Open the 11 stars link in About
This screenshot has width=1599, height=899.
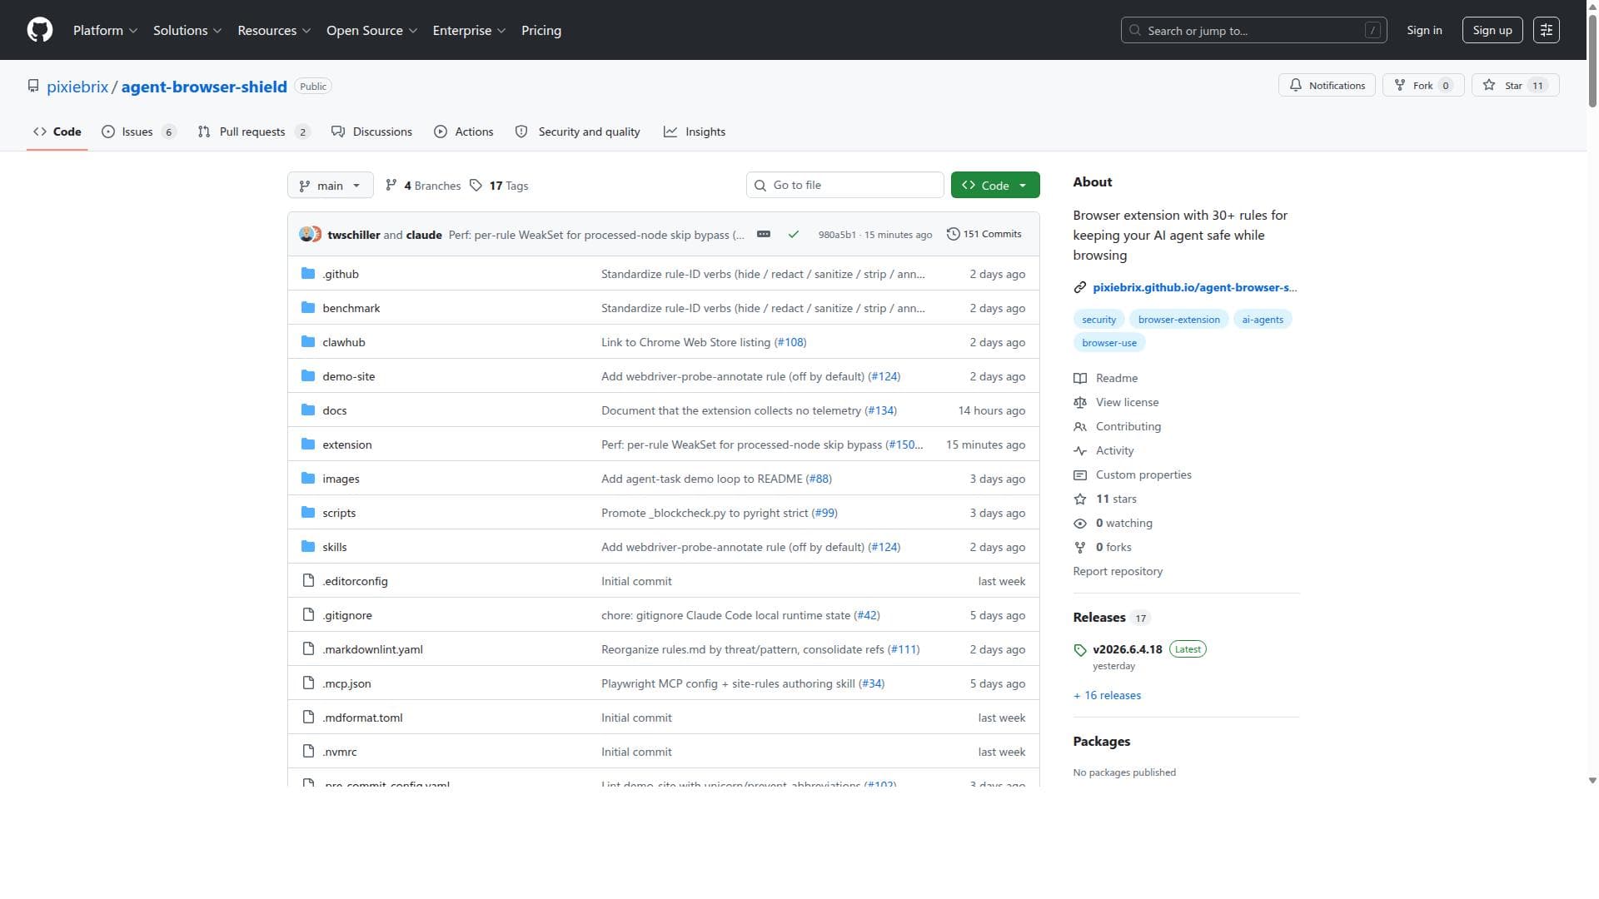pos(1116,499)
